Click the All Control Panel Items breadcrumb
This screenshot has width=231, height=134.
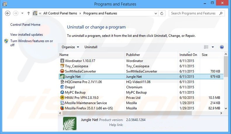(x=60, y=13)
